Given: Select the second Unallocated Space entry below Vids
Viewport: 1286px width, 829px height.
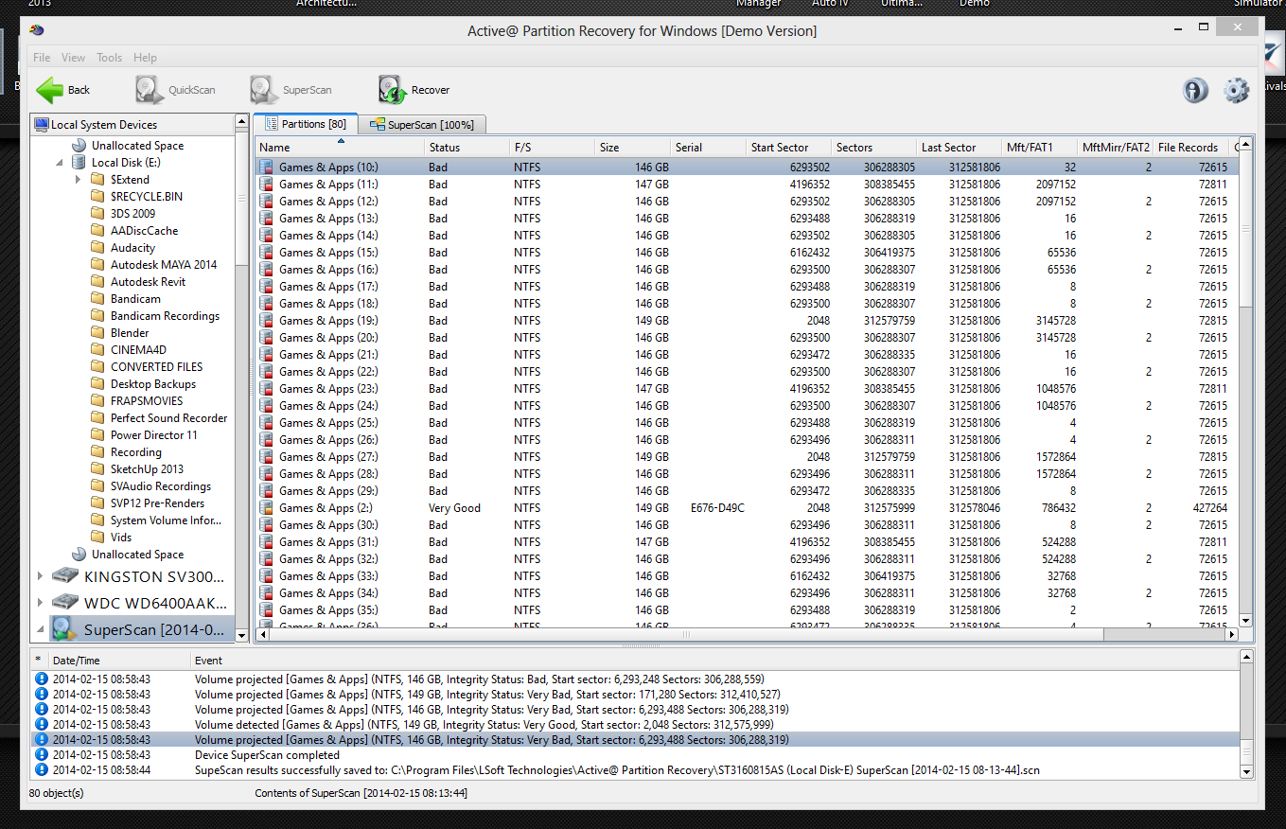Looking at the screenshot, I should tap(137, 555).
